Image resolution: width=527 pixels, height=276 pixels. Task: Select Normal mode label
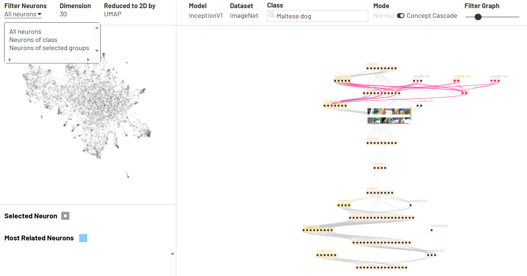click(384, 16)
